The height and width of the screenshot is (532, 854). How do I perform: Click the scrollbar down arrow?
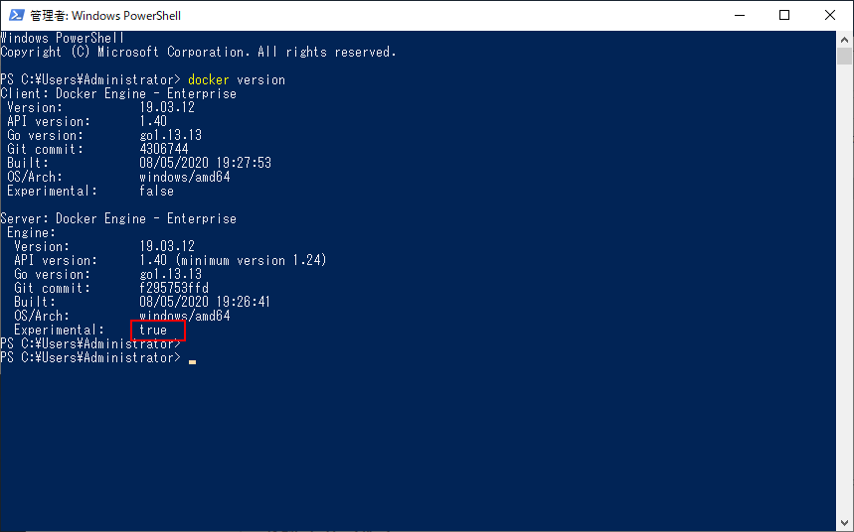[844, 521]
